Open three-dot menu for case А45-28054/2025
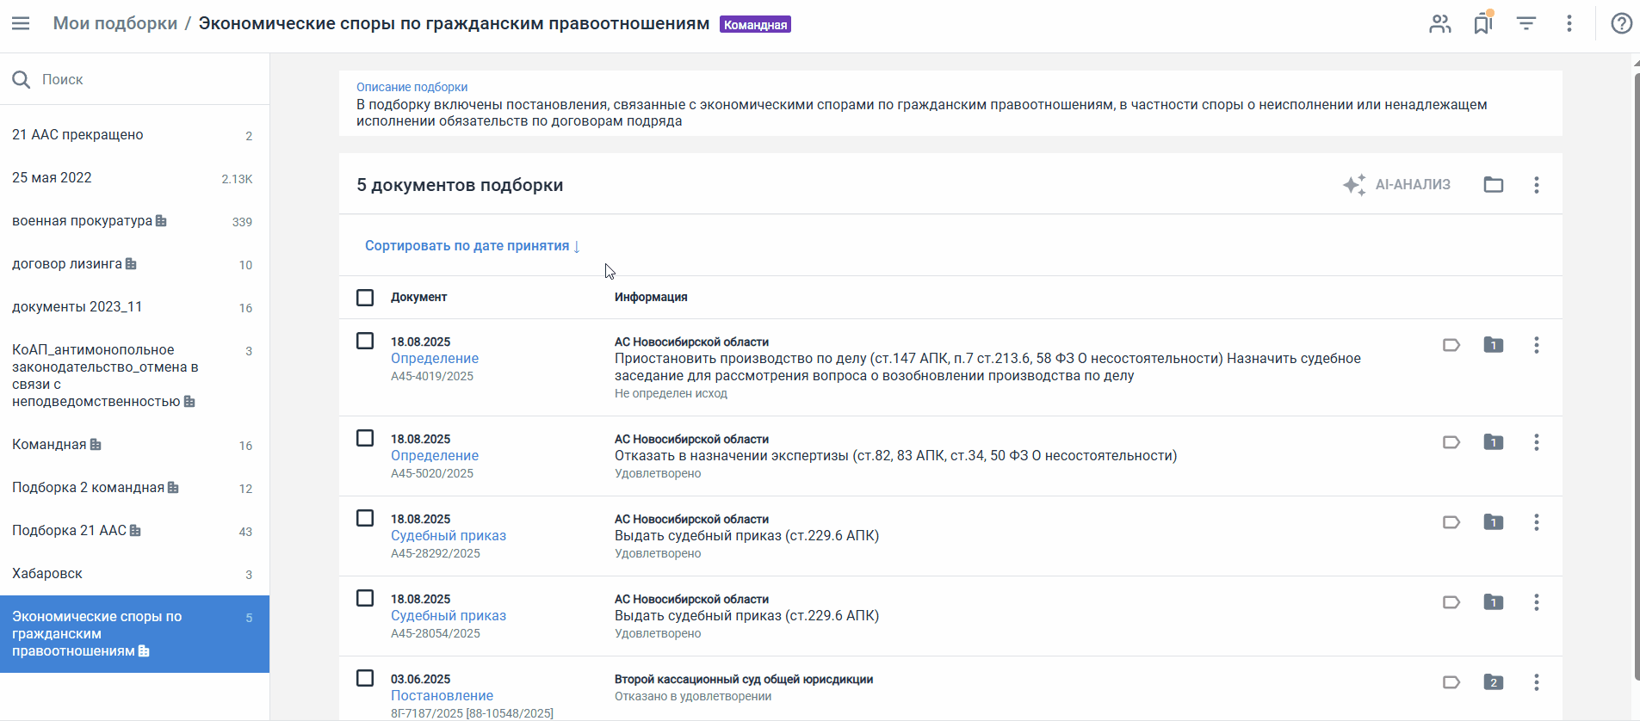Screen dimensions: 1640x721 click(x=1536, y=602)
